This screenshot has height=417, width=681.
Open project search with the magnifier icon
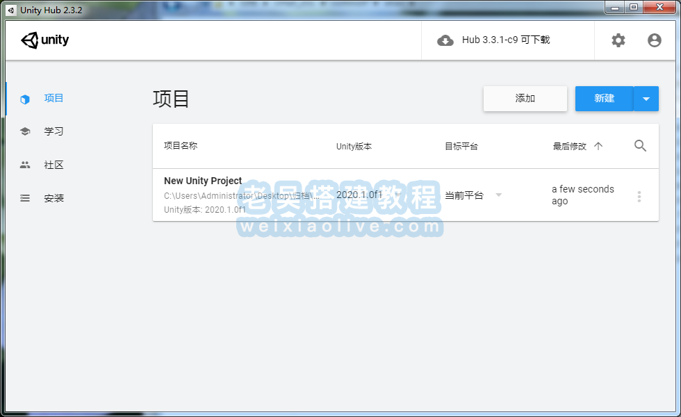pyautogui.click(x=640, y=146)
